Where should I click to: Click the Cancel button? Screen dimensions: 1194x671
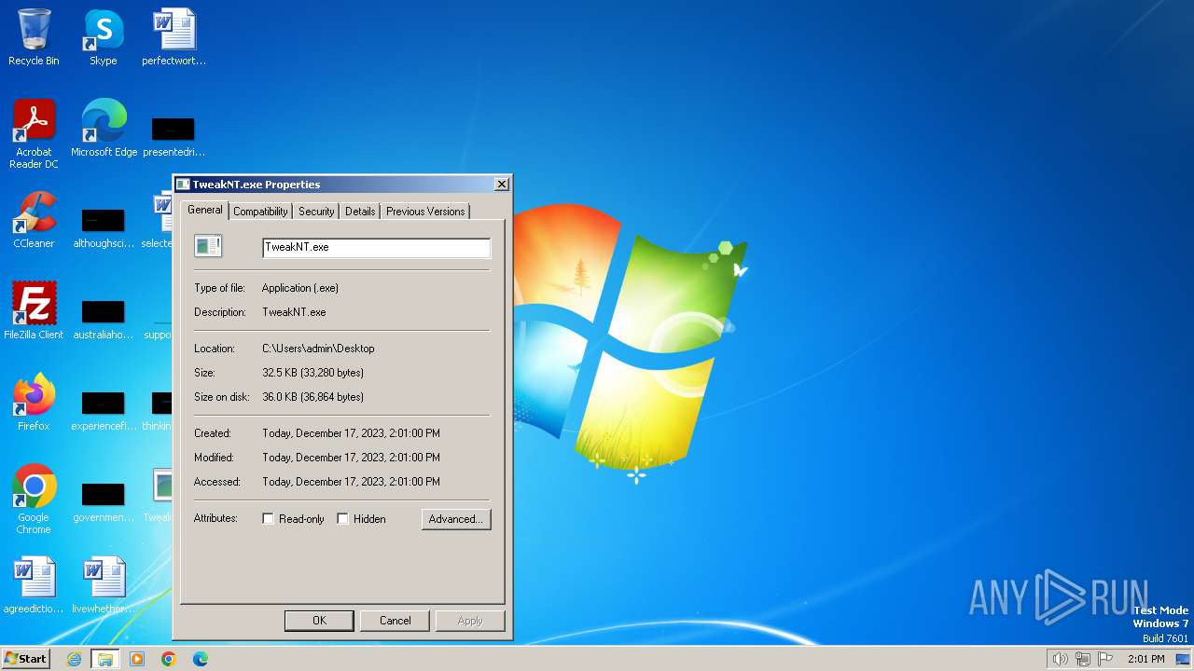(x=395, y=621)
